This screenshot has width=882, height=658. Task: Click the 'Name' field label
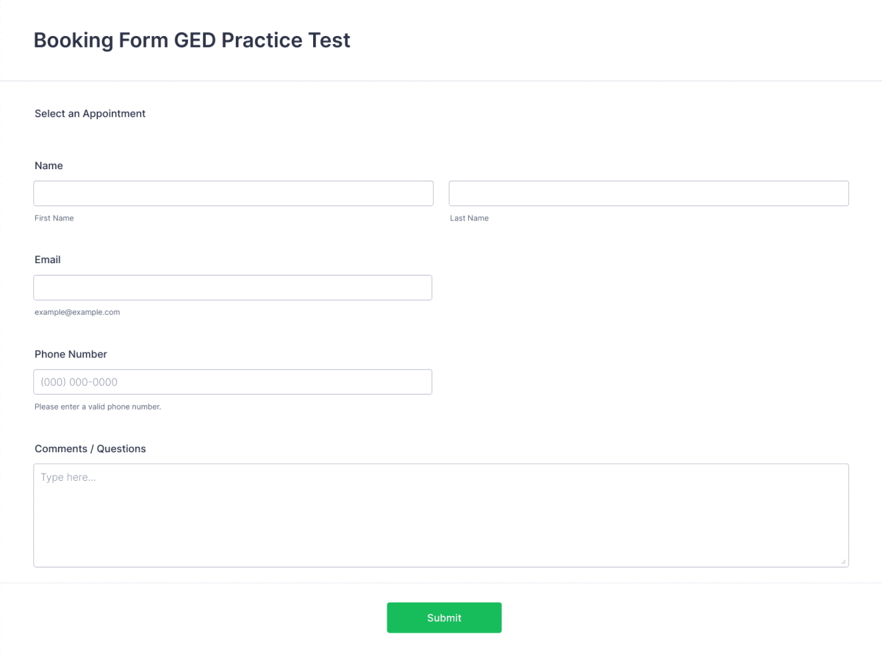pyautogui.click(x=49, y=166)
